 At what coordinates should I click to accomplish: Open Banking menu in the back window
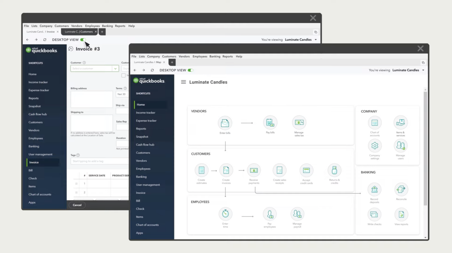coord(107,26)
